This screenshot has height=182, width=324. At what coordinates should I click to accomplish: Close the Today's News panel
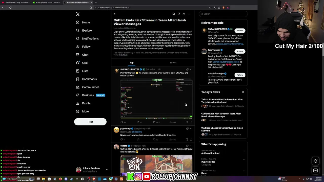pos(243,92)
